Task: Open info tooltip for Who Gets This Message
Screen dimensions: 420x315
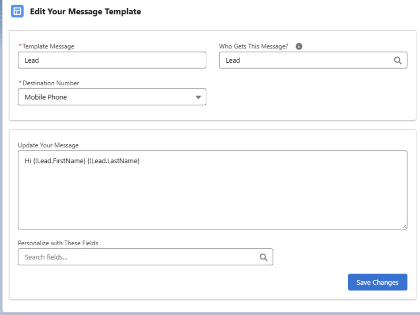Action: pyautogui.click(x=299, y=46)
